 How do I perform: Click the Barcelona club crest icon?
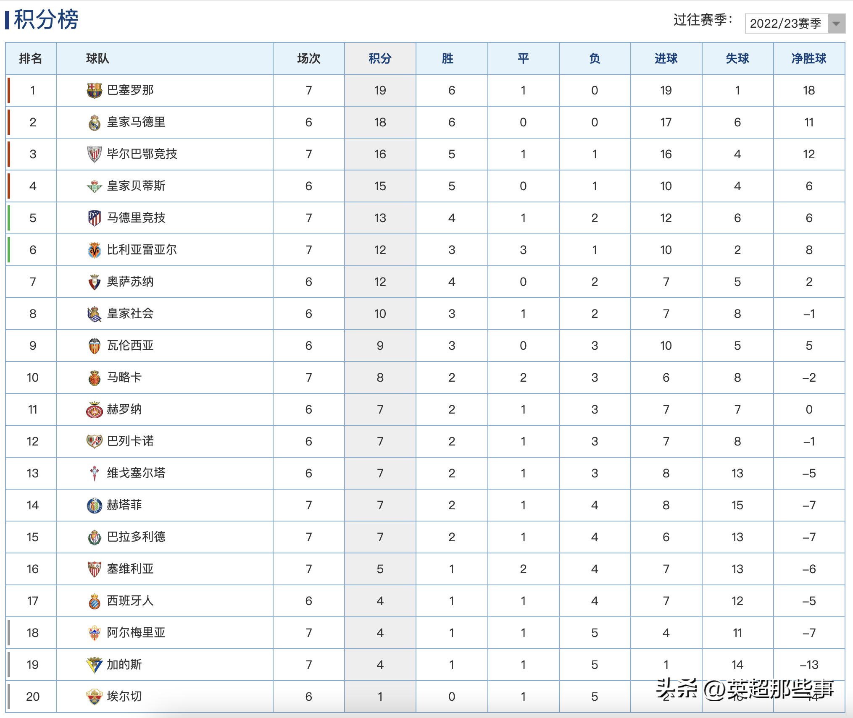pos(95,90)
